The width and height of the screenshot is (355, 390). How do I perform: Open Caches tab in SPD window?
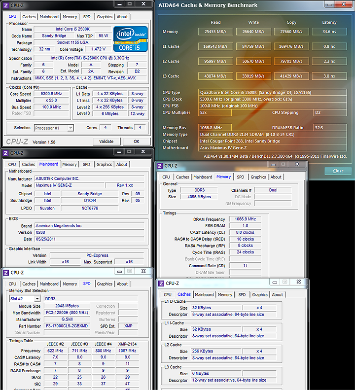(29, 284)
